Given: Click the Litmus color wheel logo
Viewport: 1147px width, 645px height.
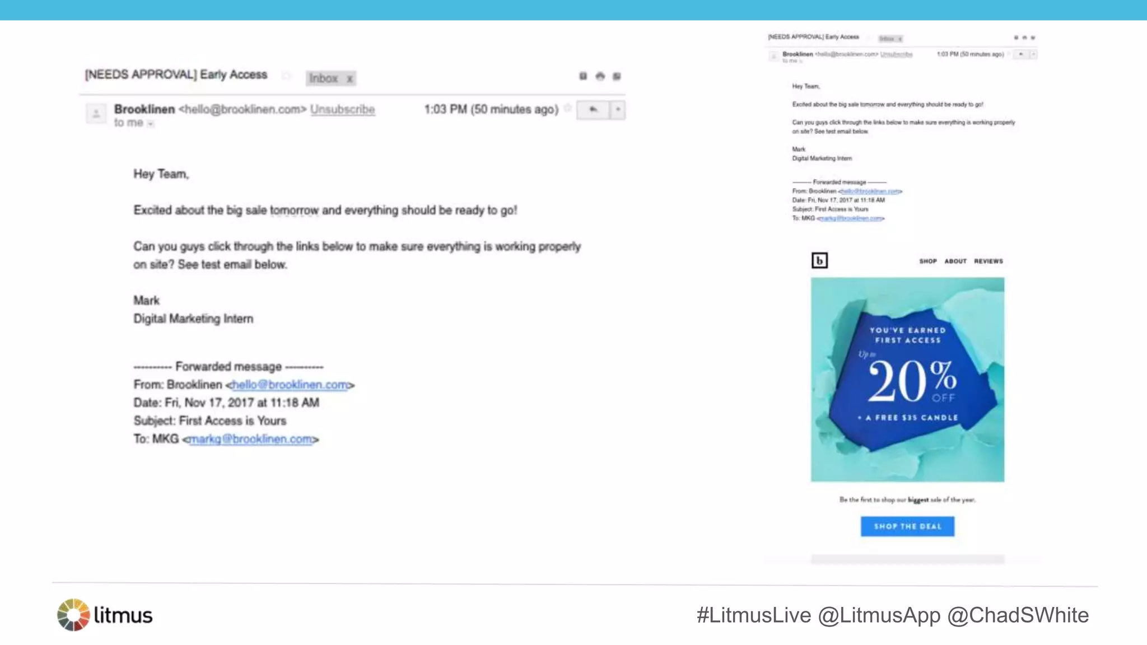Looking at the screenshot, I should click(73, 615).
